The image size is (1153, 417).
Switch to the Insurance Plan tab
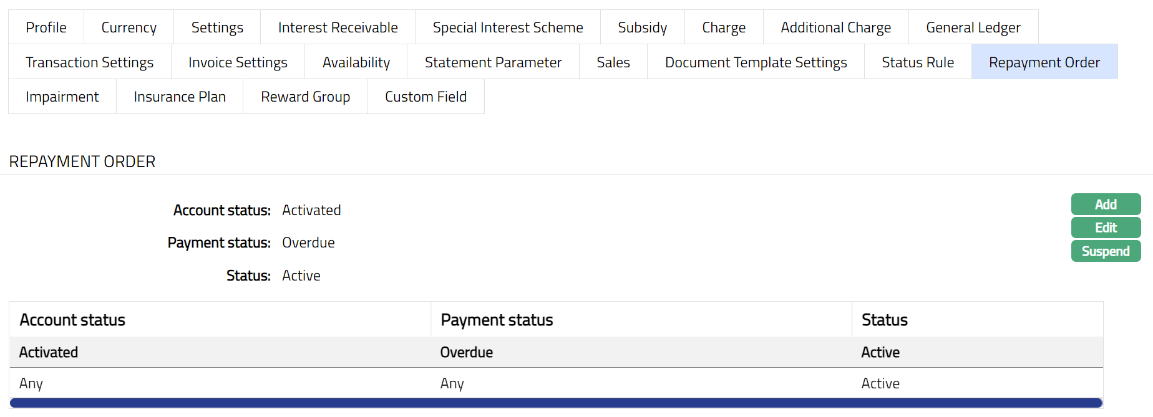(180, 97)
